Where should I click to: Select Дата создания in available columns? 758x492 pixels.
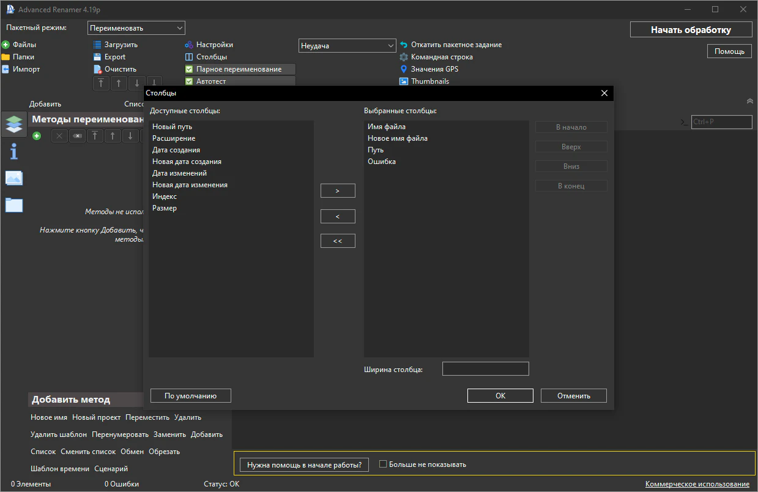tap(176, 150)
